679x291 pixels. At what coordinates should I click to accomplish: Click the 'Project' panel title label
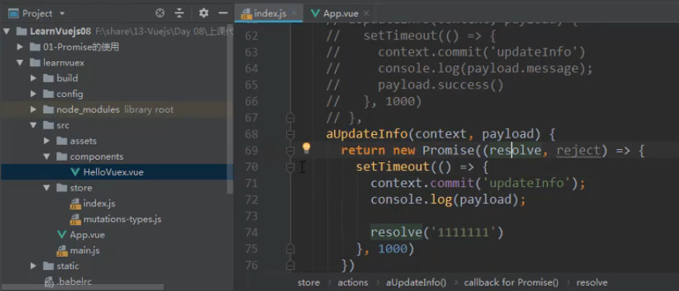pyautogui.click(x=37, y=13)
